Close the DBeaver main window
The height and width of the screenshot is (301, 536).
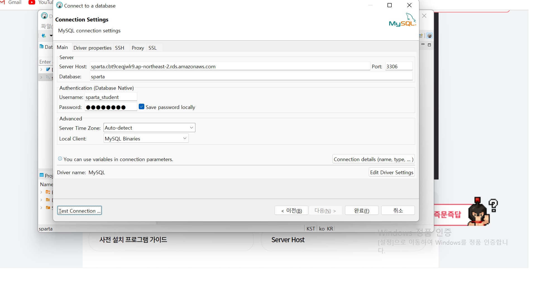(x=424, y=16)
